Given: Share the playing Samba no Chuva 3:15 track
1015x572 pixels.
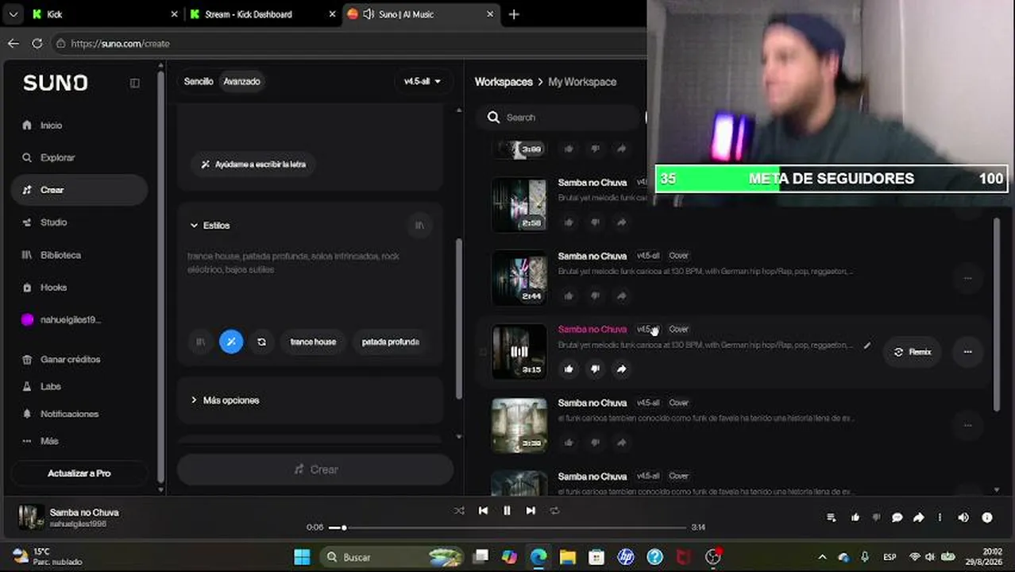Looking at the screenshot, I should [621, 369].
